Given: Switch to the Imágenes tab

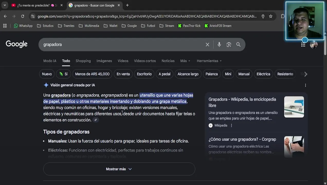Looking at the screenshot, I should 104,61.
